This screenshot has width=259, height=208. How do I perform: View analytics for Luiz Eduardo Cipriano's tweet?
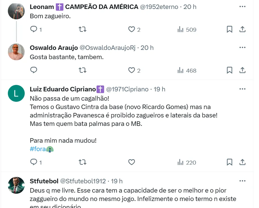[x=187, y=162]
